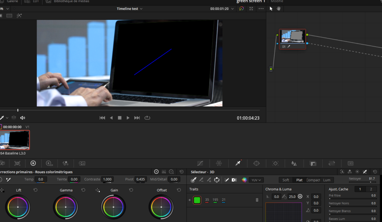Reset the Lift color wheel
The image size is (382, 222).
35,190
